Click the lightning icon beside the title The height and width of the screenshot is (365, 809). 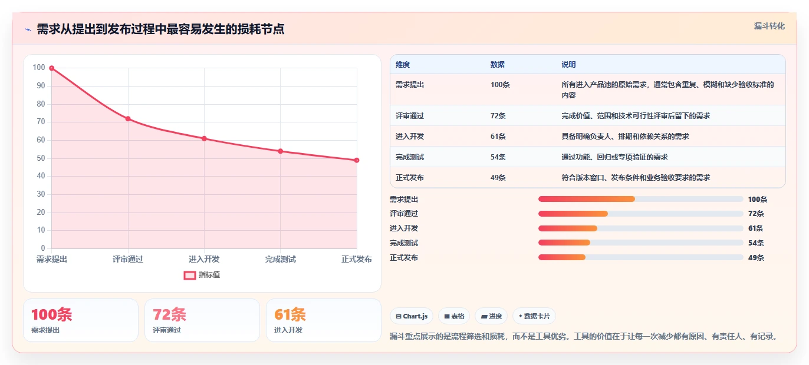[x=28, y=29]
